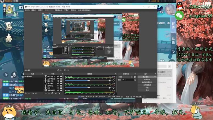This screenshot has width=213, height=120.
Task: Unlock the 窗口捕获 source
Action: click(61, 83)
